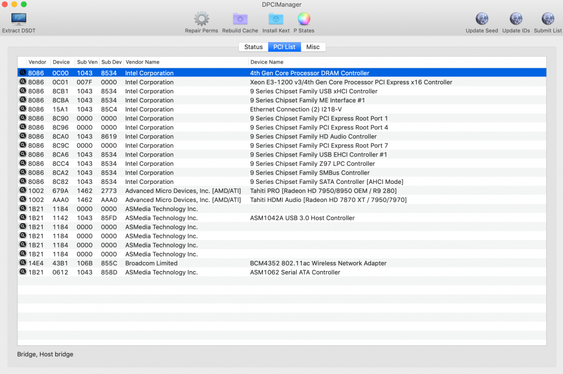Select the PCI List tab

[x=284, y=47]
